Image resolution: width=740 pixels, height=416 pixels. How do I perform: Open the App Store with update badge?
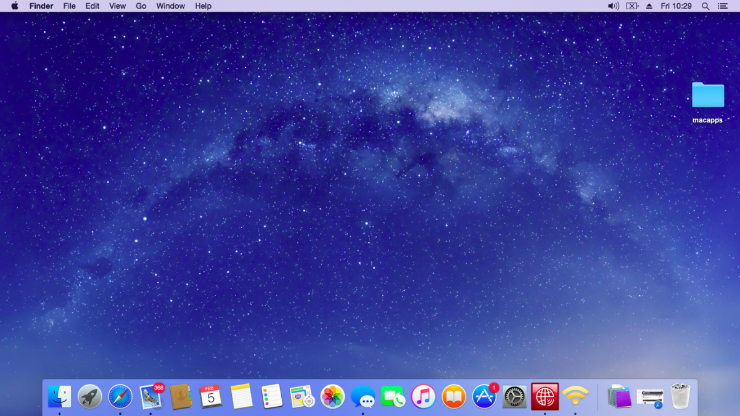coord(484,396)
